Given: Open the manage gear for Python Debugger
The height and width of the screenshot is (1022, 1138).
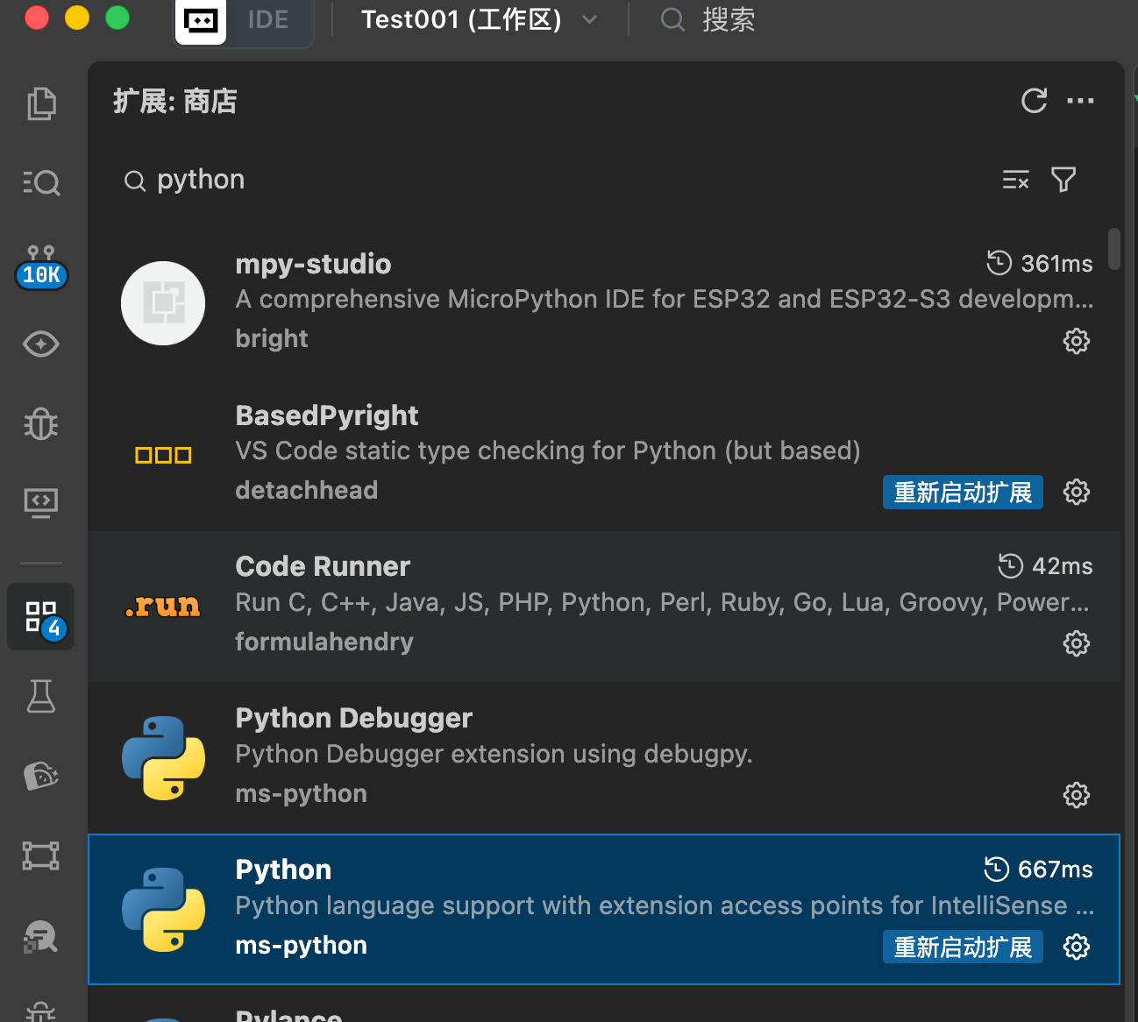Looking at the screenshot, I should (x=1077, y=795).
